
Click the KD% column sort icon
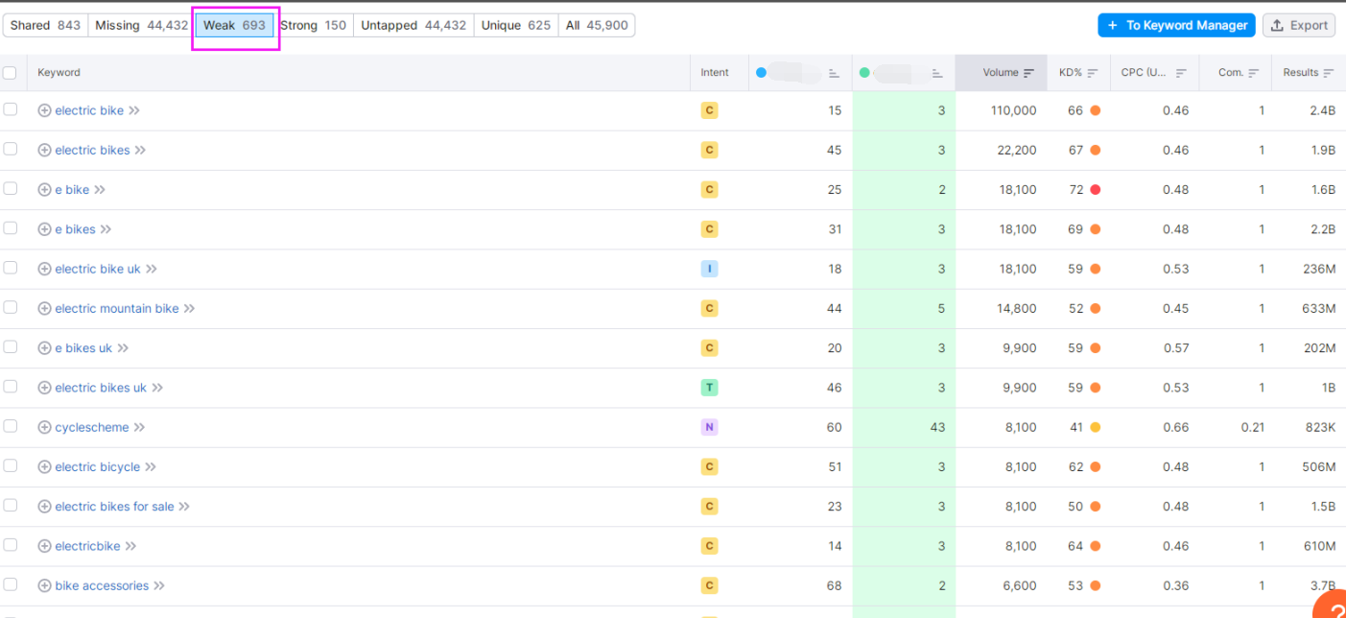coord(1092,73)
